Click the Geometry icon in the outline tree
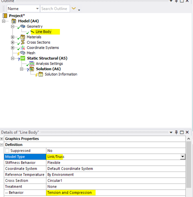The width and height of the screenshot is (193, 197). click(23, 26)
